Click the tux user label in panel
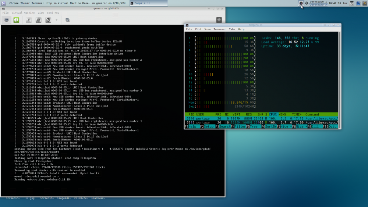This screenshot has width=368, height=207. [x=345, y=3]
